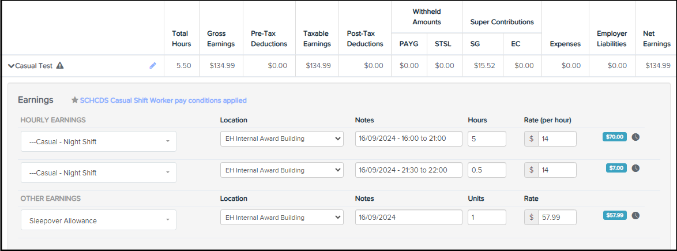Collapse the Casual Test employee row
The width and height of the screenshot is (677, 251).
coord(12,66)
